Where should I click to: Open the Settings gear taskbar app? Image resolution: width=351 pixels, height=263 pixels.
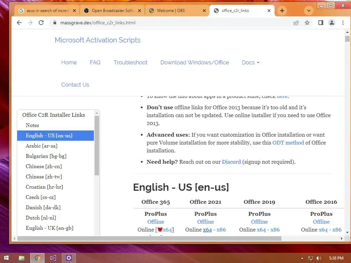click(x=69, y=258)
